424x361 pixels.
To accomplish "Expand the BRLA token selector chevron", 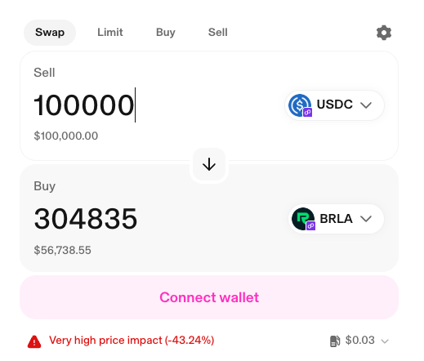I will 366,219.
